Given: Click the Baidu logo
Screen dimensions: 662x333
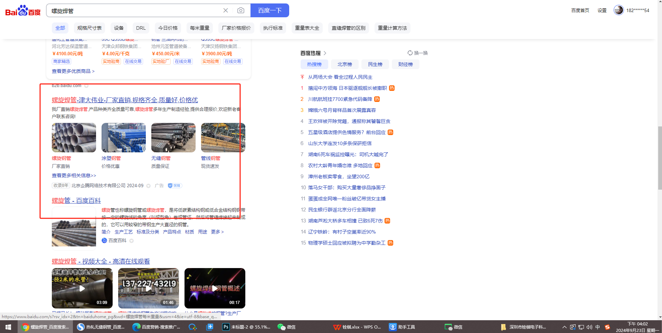Looking at the screenshot, I should coord(23,11).
